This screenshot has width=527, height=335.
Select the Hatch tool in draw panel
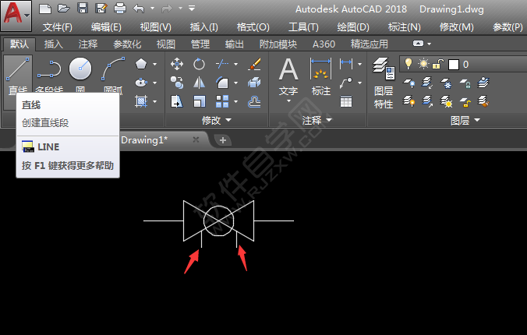(x=141, y=101)
